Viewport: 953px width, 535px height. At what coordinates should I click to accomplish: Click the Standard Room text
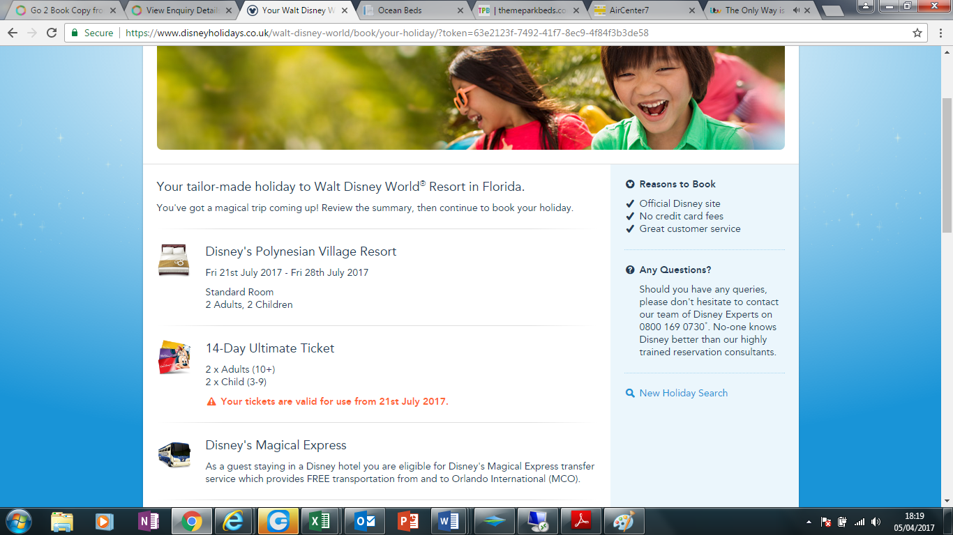point(239,293)
